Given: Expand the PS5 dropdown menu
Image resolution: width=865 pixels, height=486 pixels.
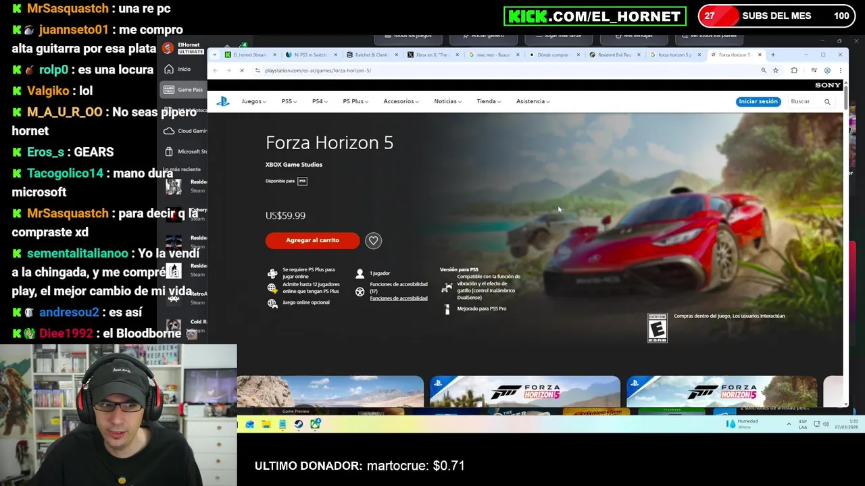Looking at the screenshot, I should click(289, 101).
